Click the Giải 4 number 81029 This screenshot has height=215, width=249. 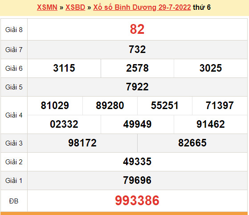(55, 105)
